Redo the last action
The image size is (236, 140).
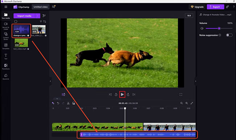pyautogui.click(x=63, y=103)
